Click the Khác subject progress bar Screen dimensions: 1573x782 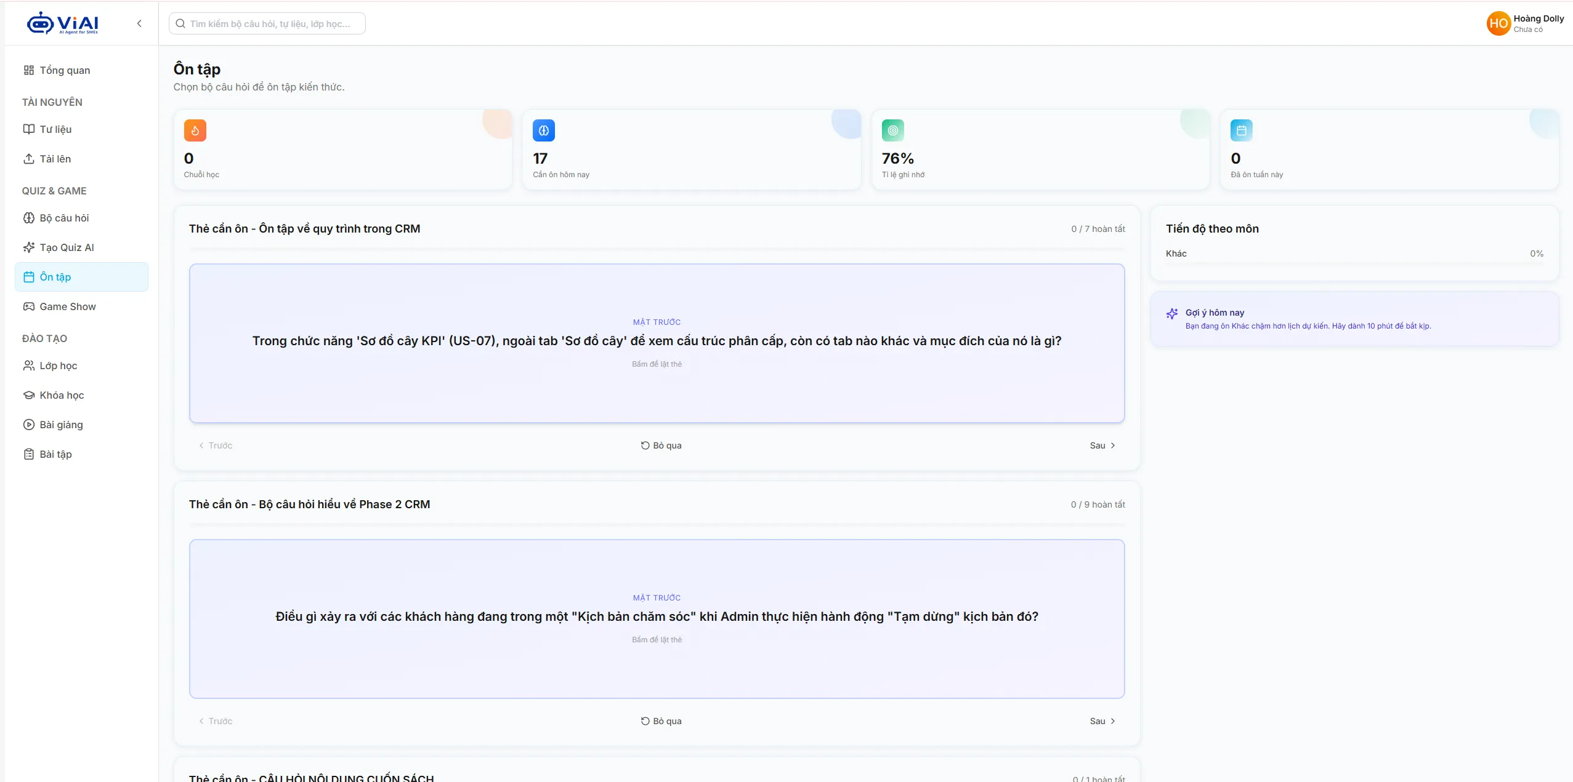click(x=1354, y=264)
